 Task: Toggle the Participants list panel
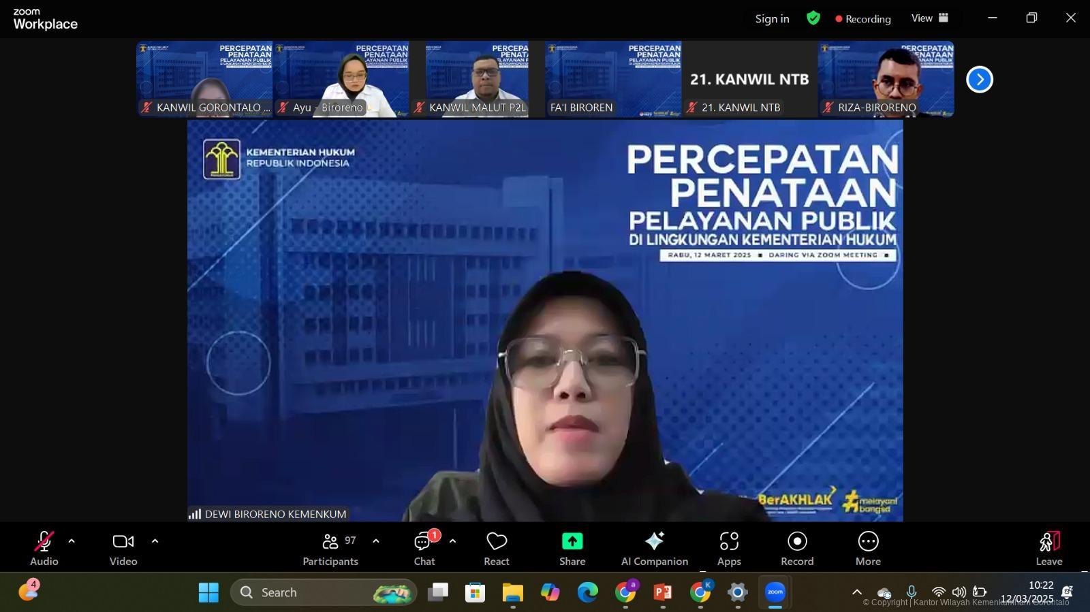pyautogui.click(x=331, y=548)
